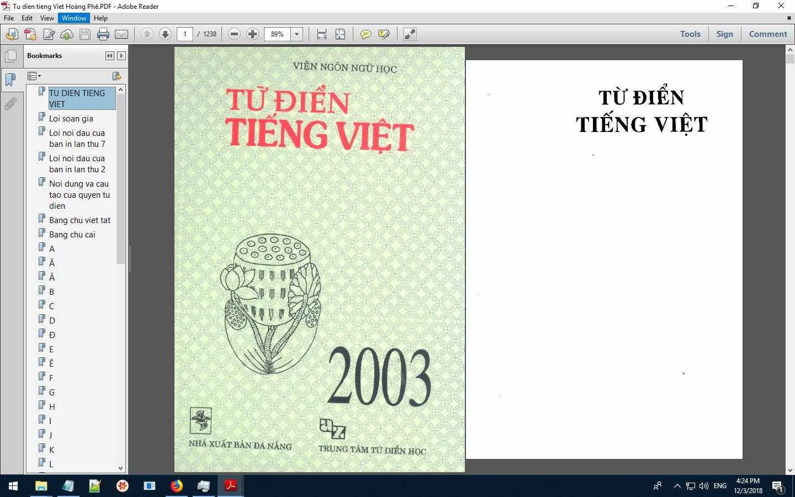Click the Adobe Reader taskbar icon

click(x=230, y=486)
